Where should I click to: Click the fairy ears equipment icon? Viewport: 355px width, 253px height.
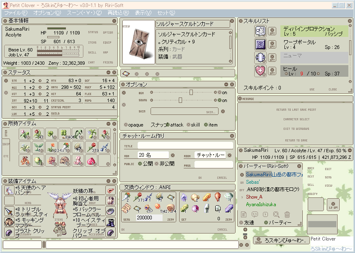pos(110,190)
